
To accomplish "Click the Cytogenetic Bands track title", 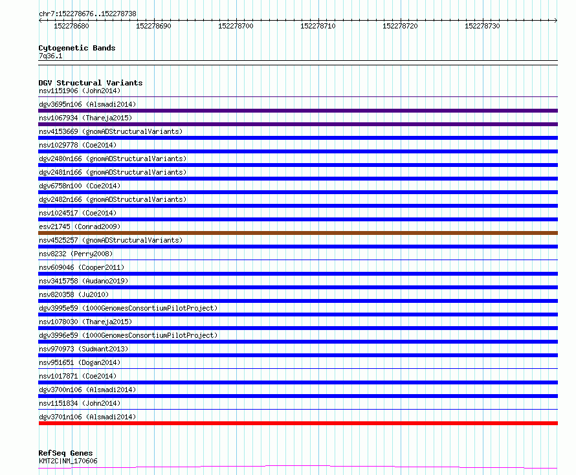I will 77,48.
